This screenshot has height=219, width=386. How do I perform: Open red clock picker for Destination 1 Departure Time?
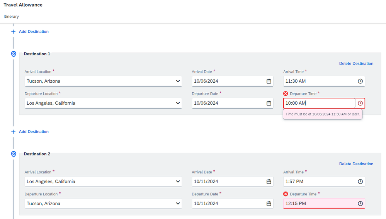360,104
